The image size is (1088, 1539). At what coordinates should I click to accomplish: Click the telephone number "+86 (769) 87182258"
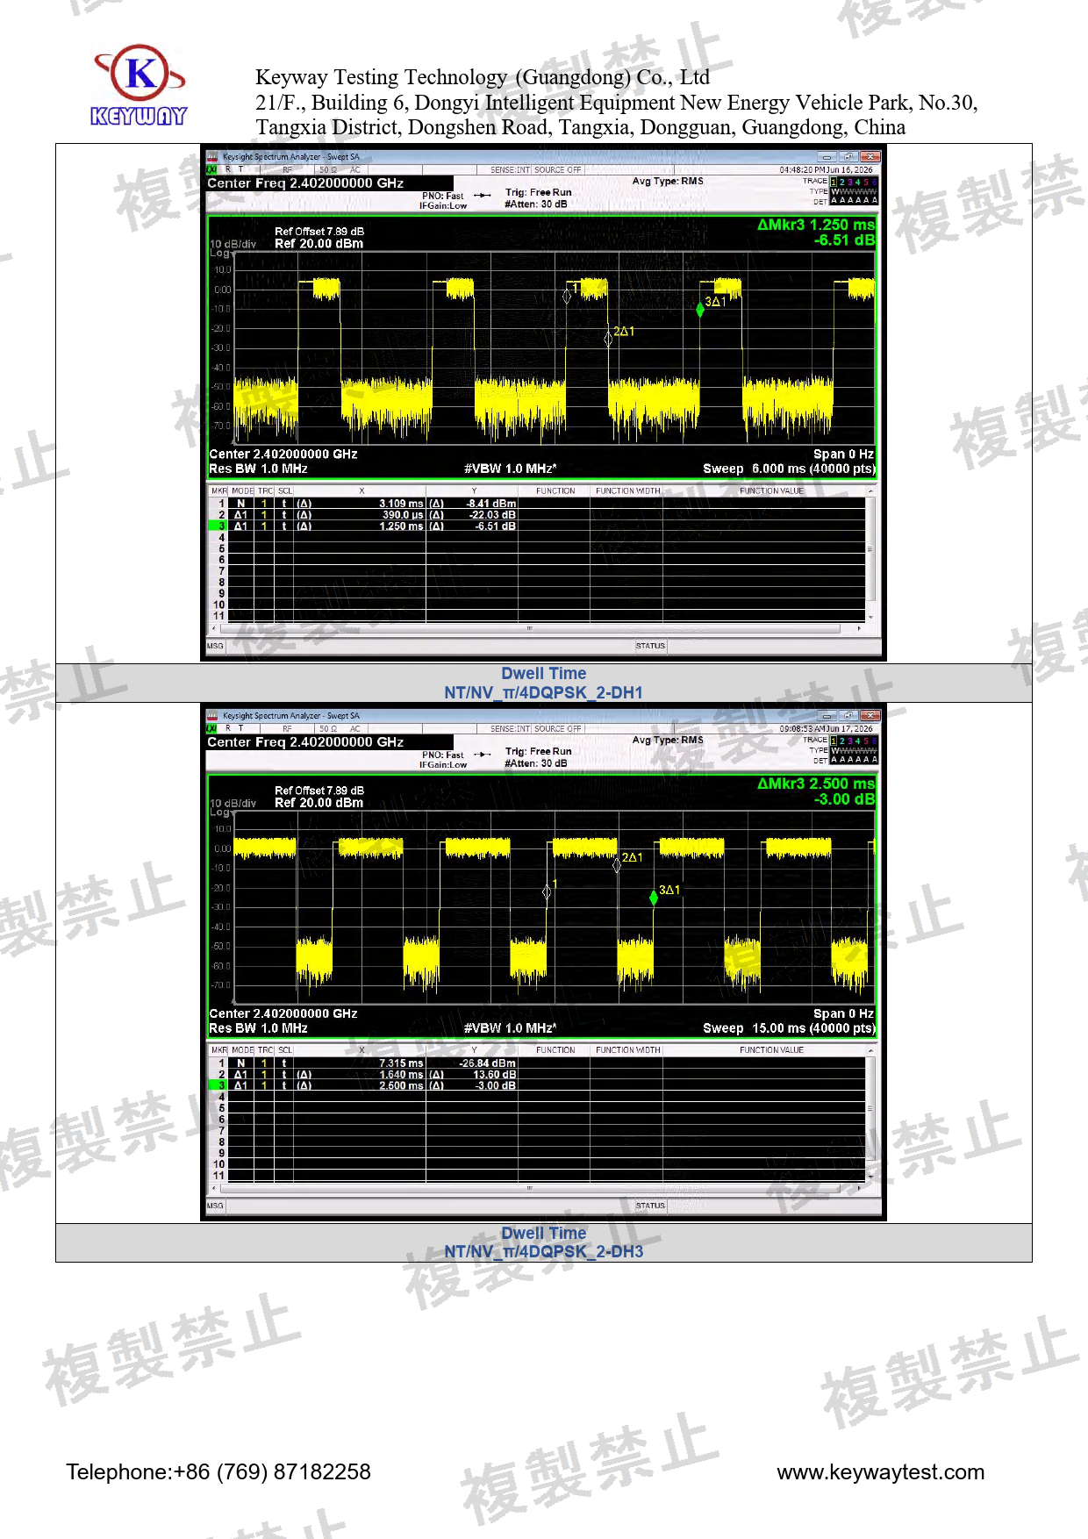tap(272, 1471)
